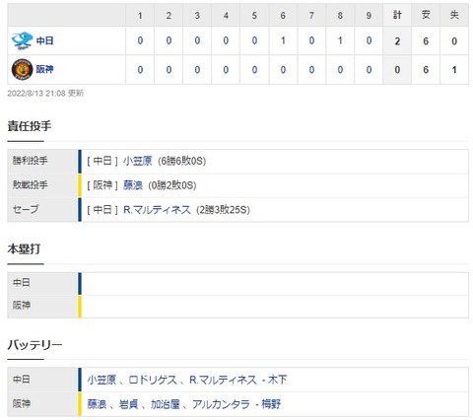Open 岩貞 in the 阪神 battery row

[x=128, y=404]
